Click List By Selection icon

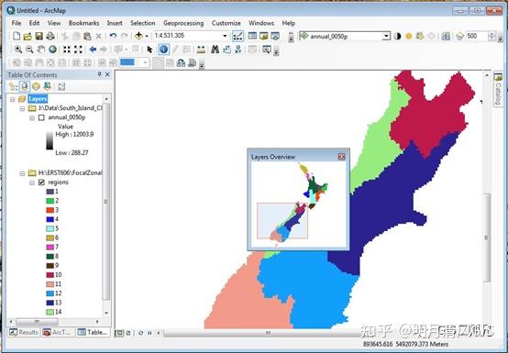(48, 86)
